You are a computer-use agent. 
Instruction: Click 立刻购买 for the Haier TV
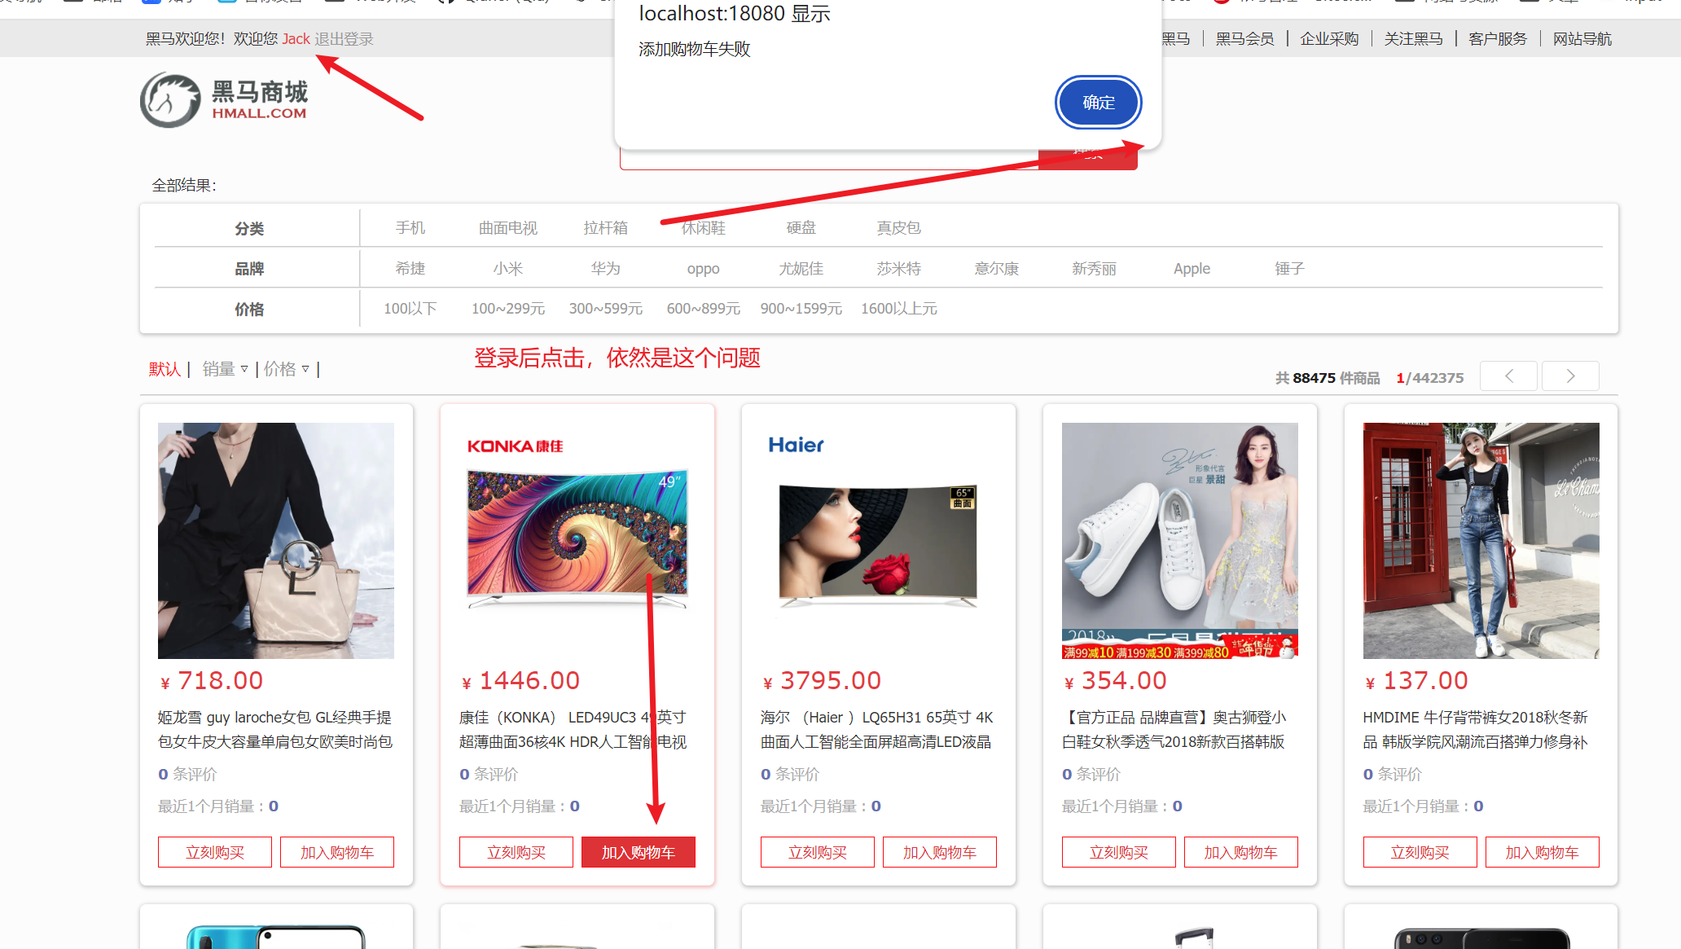818,852
